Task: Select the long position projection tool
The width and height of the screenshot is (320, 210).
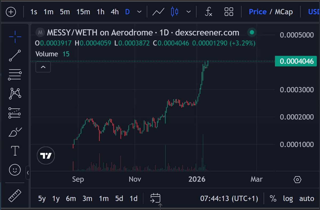Action: point(15,113)
